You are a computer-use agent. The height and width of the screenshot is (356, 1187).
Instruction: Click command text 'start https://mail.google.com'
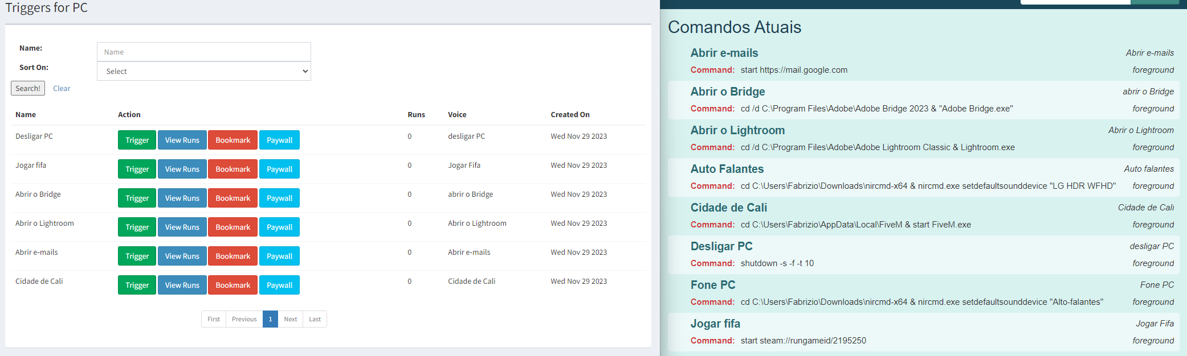(x=794, y=70)
